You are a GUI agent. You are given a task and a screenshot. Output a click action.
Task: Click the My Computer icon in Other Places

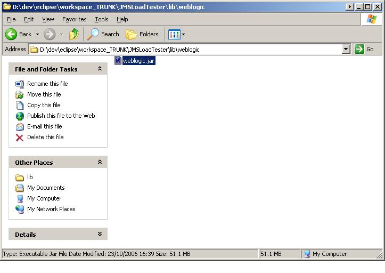pyautogui.click(x=20, y=198)
